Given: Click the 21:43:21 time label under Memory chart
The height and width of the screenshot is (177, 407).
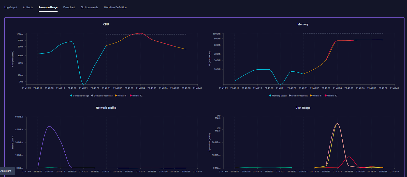Looking at the screenshot, I should tap(280, 88).
